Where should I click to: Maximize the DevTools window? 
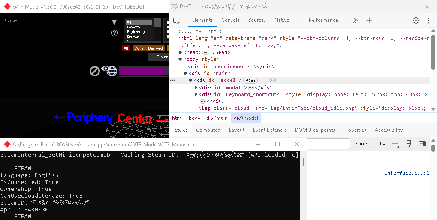pyautogui.click(x=407, y=7)
